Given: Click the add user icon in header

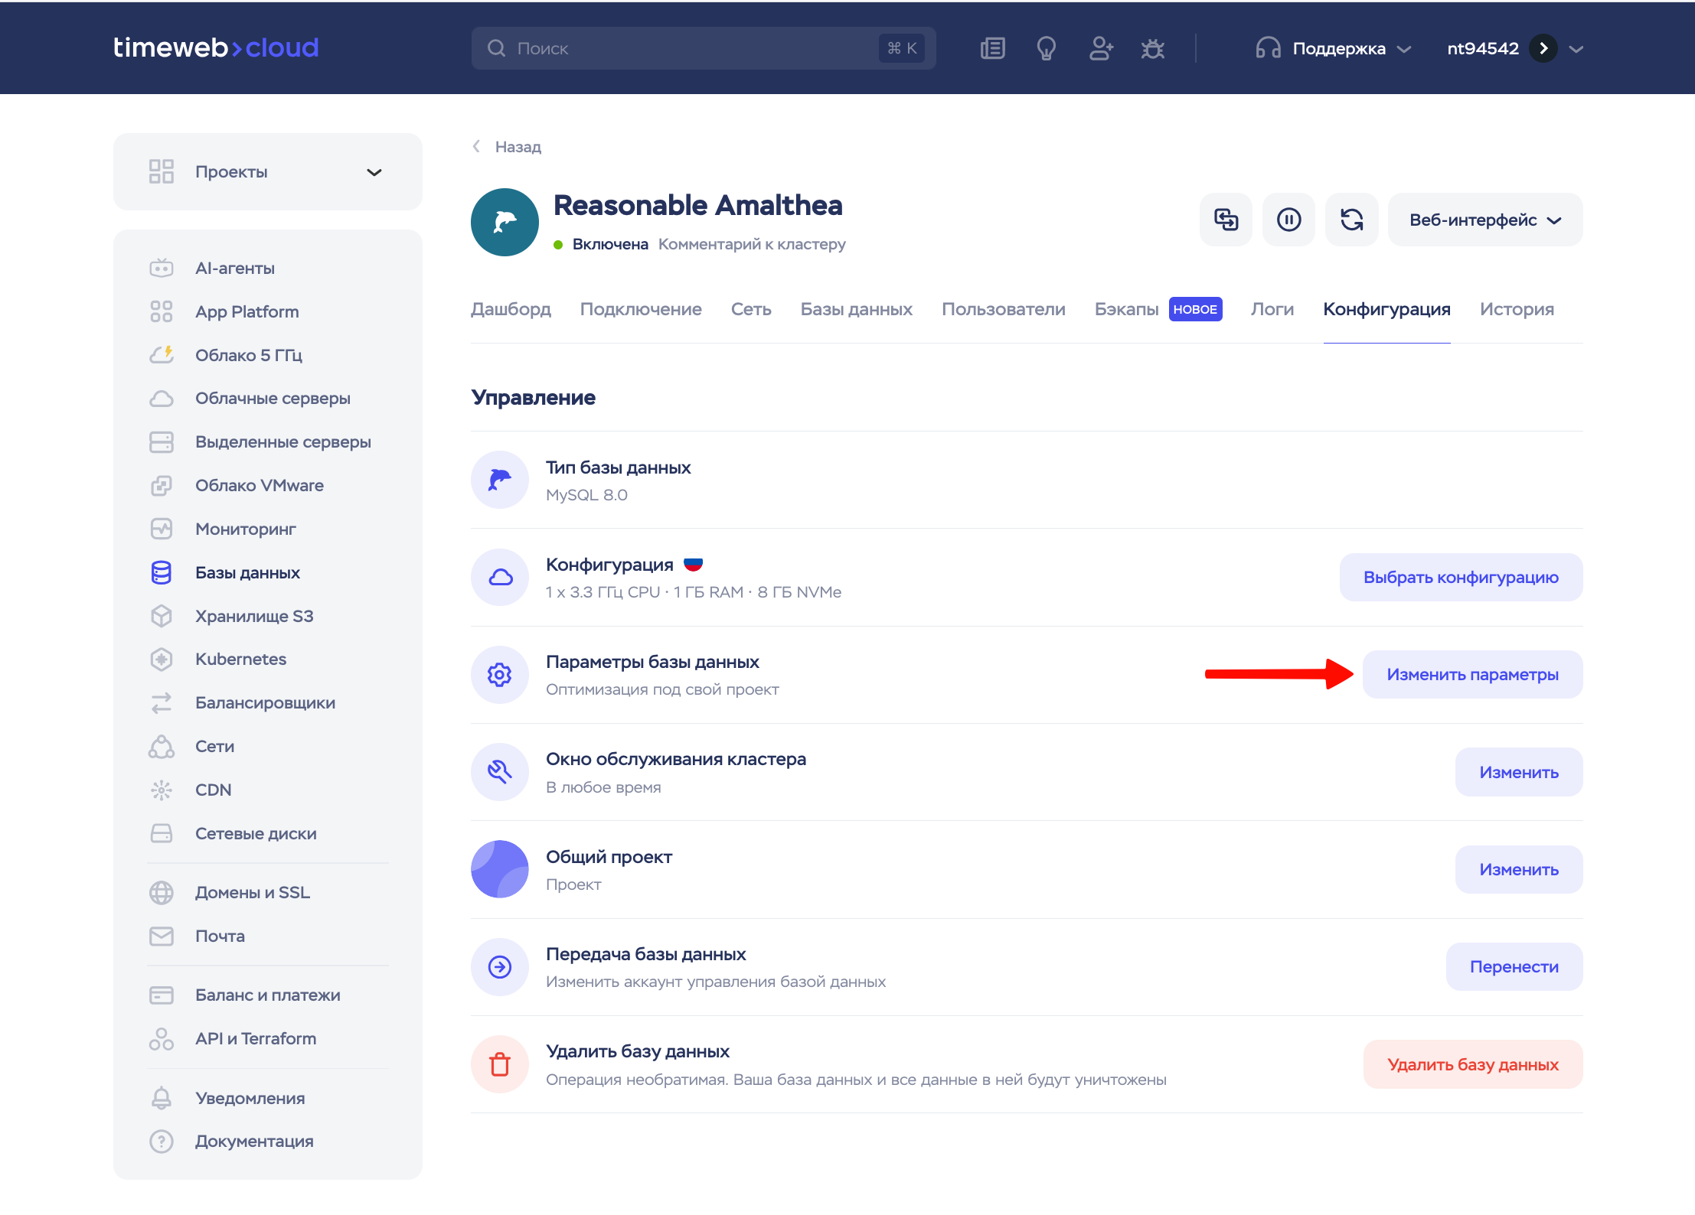Looking at the screenshot, I should click(1100, 48).
